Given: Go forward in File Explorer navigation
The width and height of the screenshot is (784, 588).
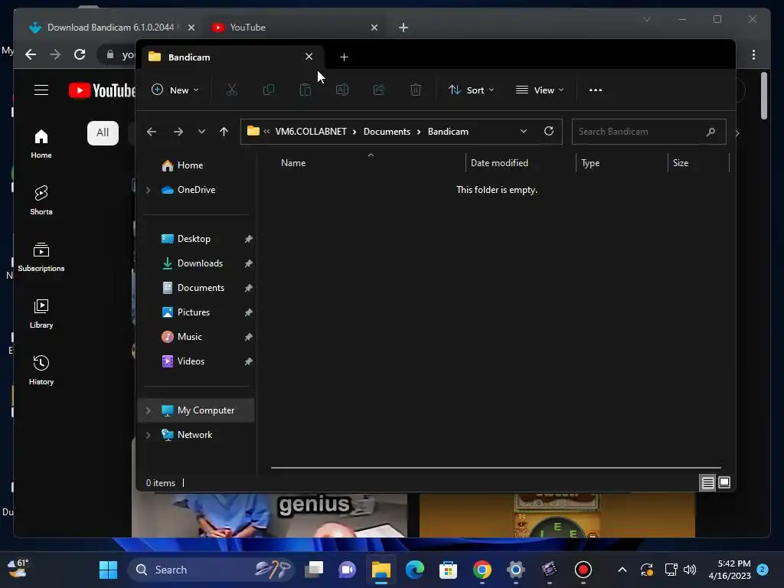Looking at the screenshot, I should pos(178,132).
